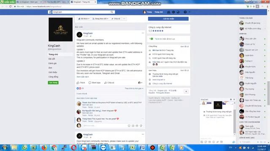This screenshot has width=270, height=151.
Task: Open the Messenger icon in the top bar
Action: (x=173, y=12)
